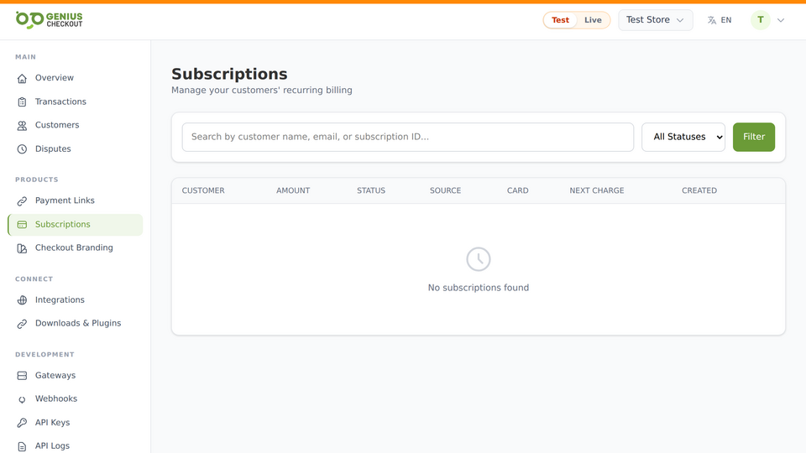This screenshot has width=806, height=453.
Task: Click the SOURCE column header
Action: [445, 190]
